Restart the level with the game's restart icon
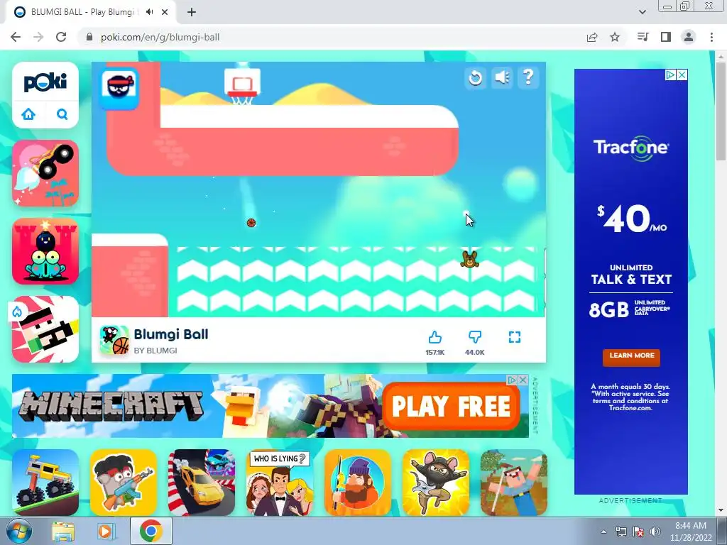 (x=475, y=77)
